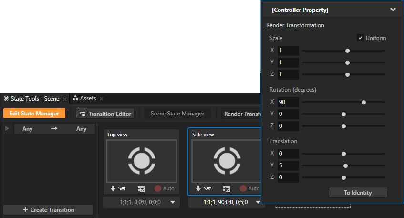
Task: Open the Side view transform value dropdown
Action: click(x=258, y=203)
